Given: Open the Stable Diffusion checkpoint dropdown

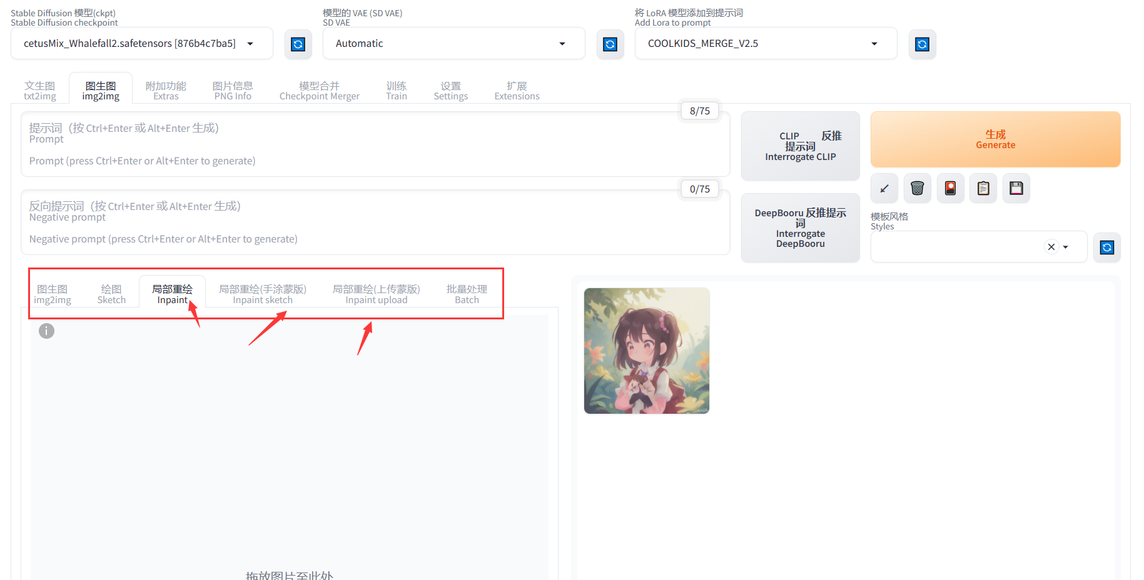Looking at the screenshot, I should 142,44.
